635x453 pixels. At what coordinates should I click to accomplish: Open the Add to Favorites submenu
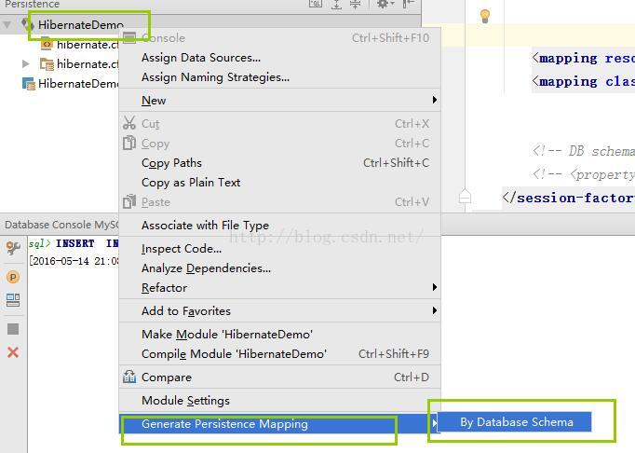(279, 311)
